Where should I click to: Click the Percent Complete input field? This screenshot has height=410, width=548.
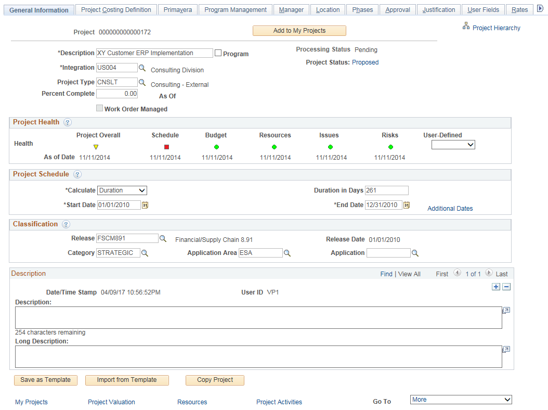116,94
